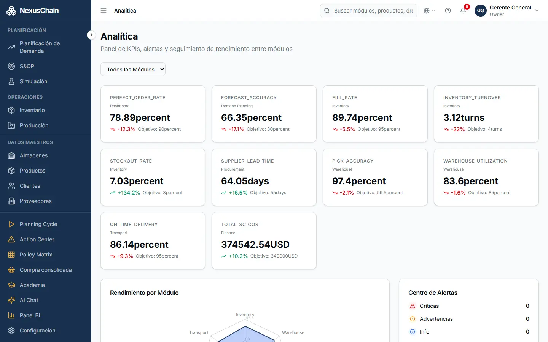
Task: Select the INVENTORY_TURNOVER KPI card
Action: click(x=486, y=114)
